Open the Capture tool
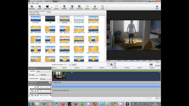This screenshot has width=189, height=106. click(39, 7)
